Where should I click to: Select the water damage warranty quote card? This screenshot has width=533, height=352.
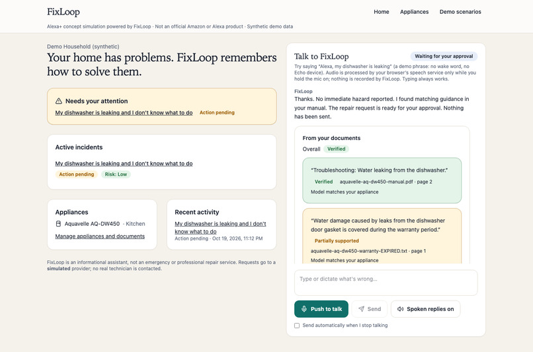point(382,236)
